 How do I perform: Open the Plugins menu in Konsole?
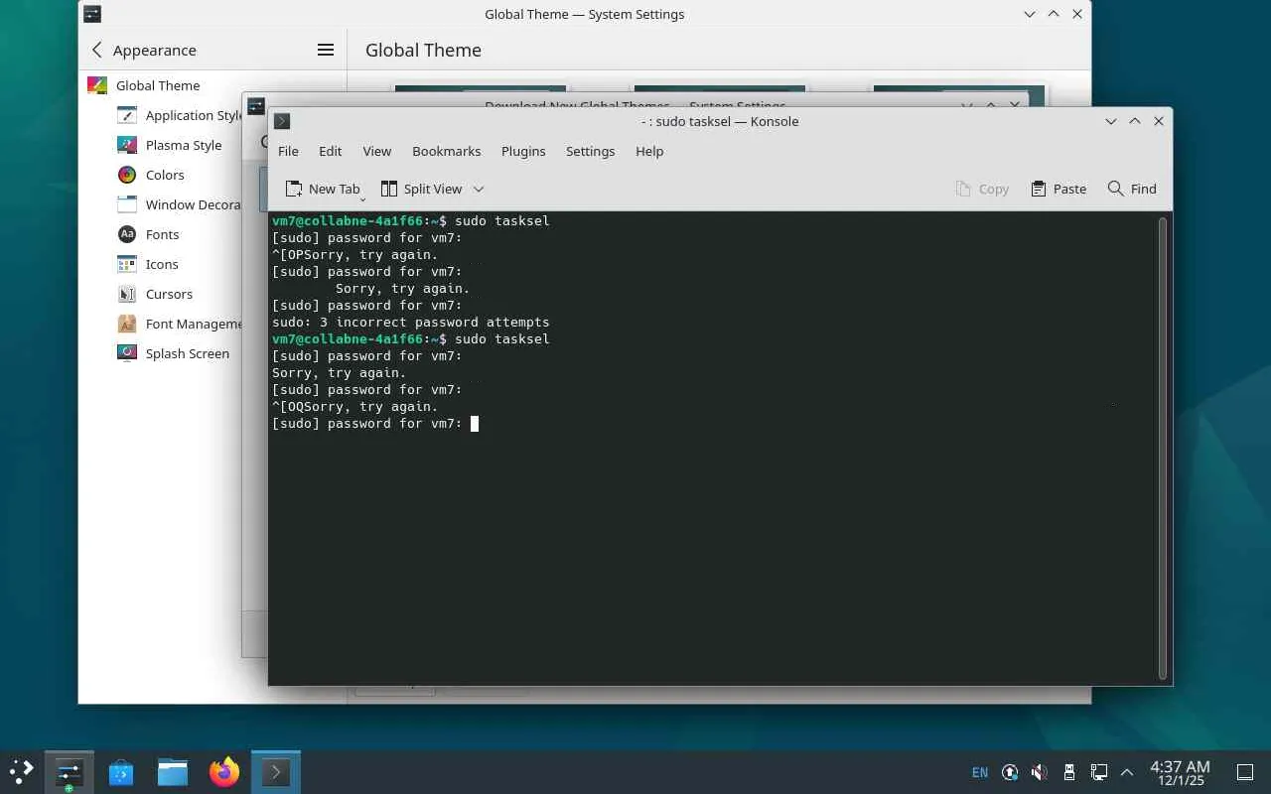[x=523, y=151]
